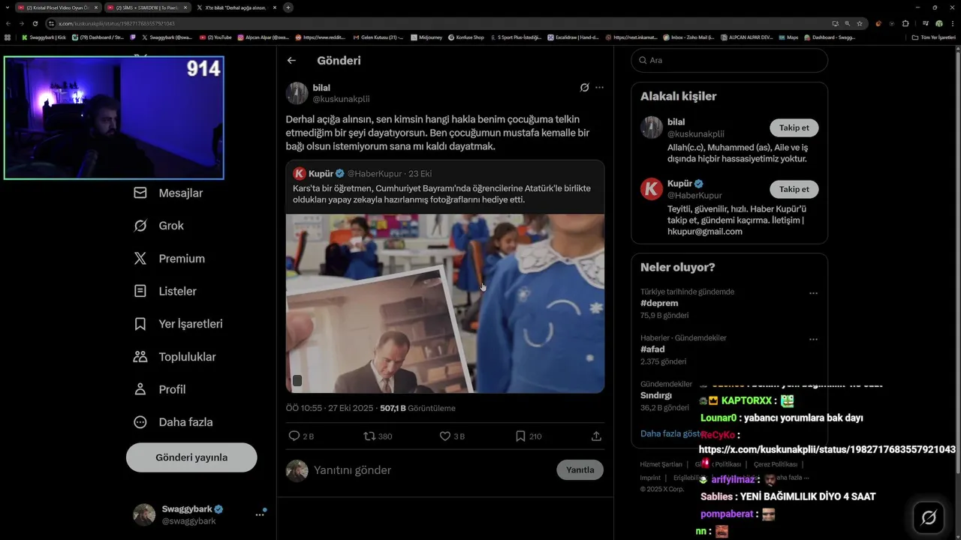The width and height of the screenshot is (961, 540).
Task: Open Premium in the sidebar
Action: pos(170,259)
